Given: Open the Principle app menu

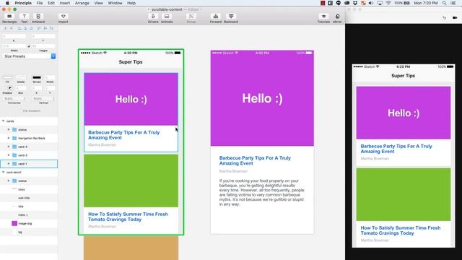Looking at the screenshot, I should [23, 3].
